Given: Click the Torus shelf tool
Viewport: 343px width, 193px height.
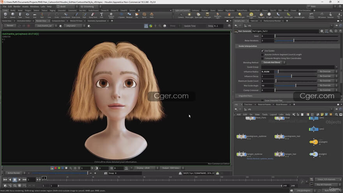Looking at the screenshot, I should tap(27, 15).
